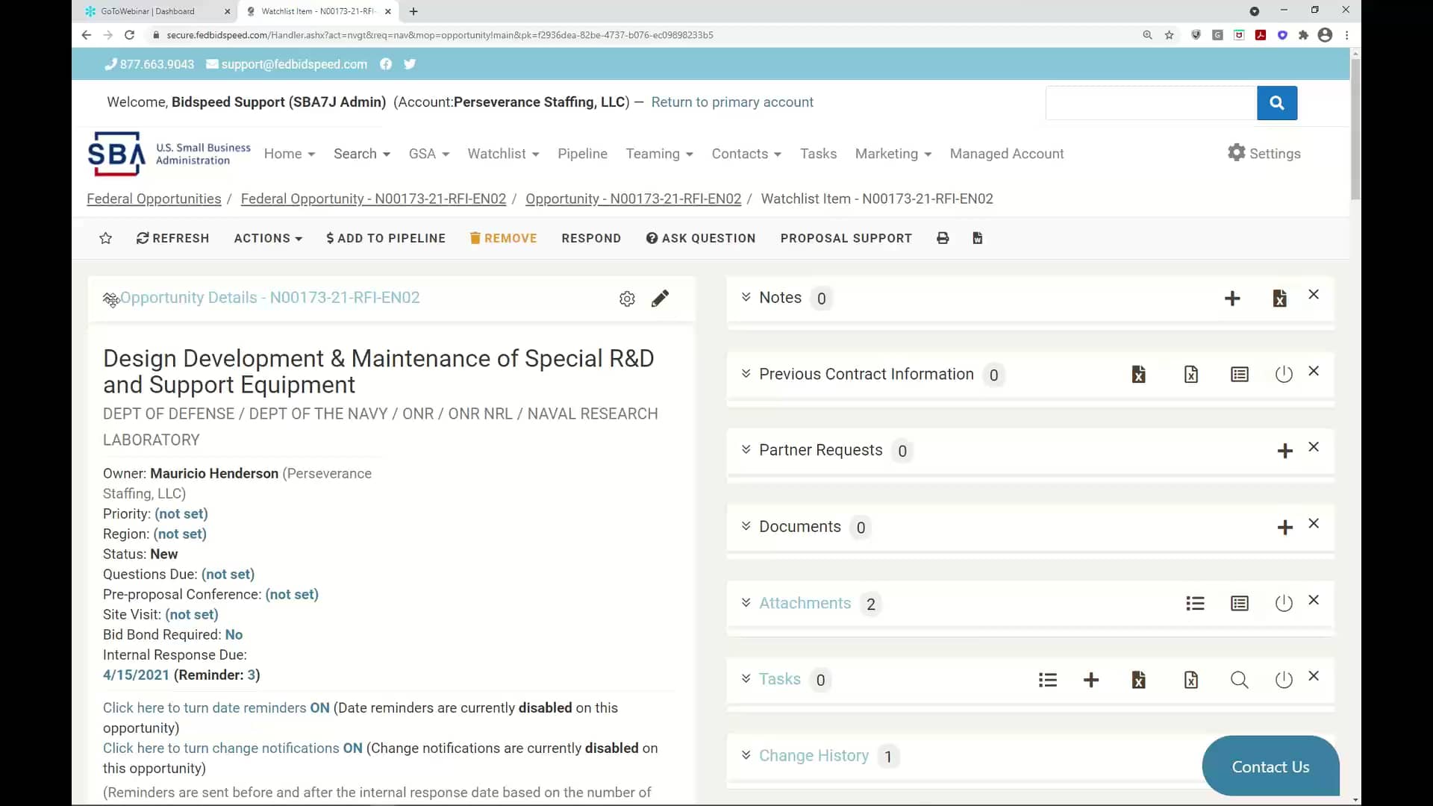Click the top search input field
The image size is (1433, 806).
pos(1150,103)
